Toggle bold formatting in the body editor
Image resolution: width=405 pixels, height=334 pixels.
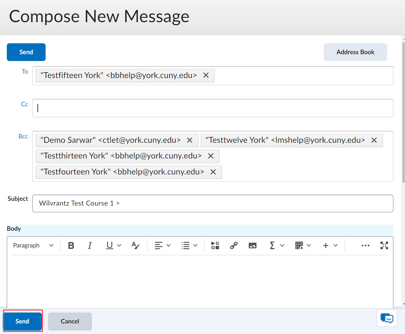[x=71, y=245]
